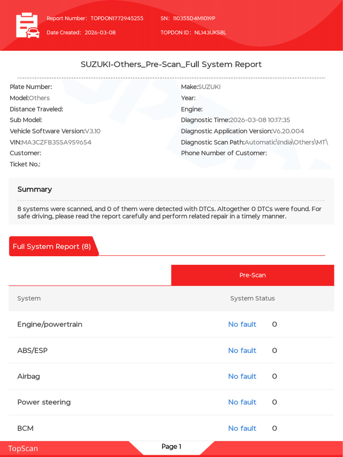The image size is (343, 457).
Task: Click No fault link for ABS/ESP
Action: pos(242,350)
